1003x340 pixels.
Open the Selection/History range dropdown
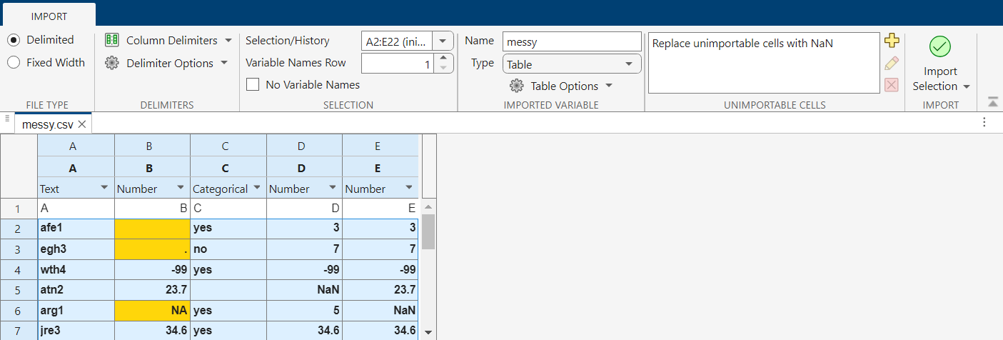[443, 42]
